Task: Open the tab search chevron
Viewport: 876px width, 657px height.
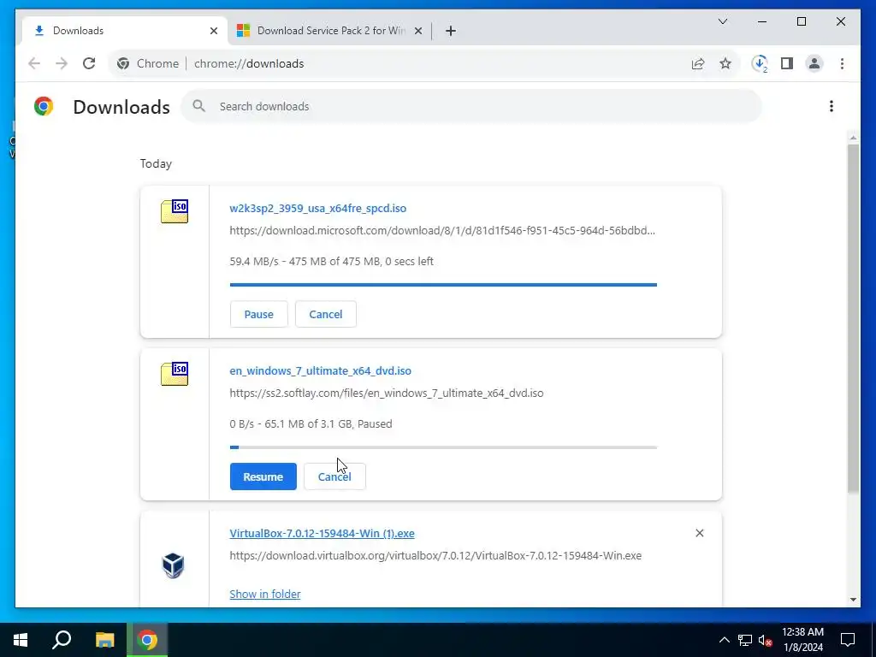Action: (723, 21)
